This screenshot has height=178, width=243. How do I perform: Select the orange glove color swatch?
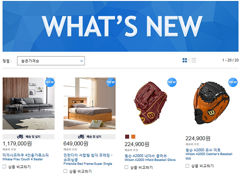point(133,137)
